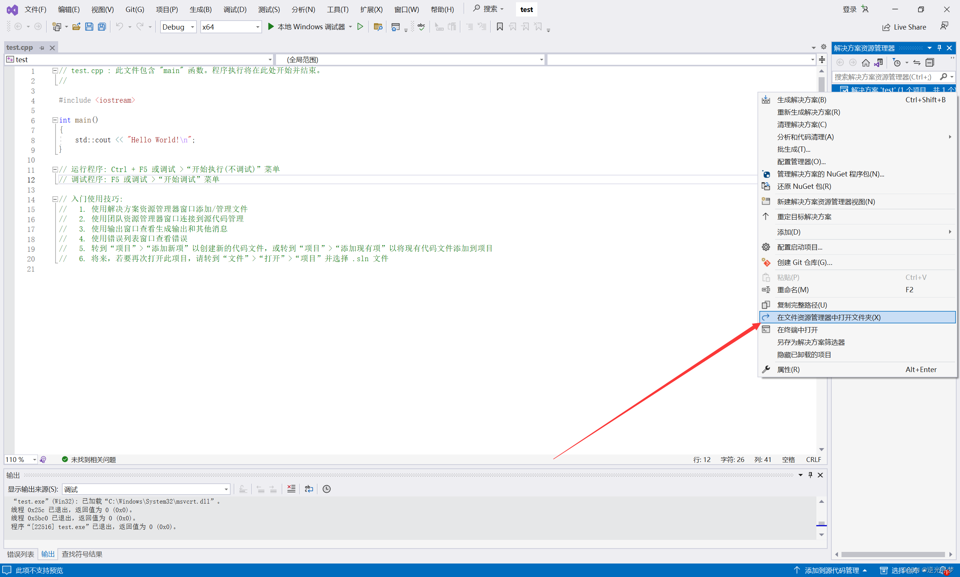Click the Live Share button

tap(904, 27)
